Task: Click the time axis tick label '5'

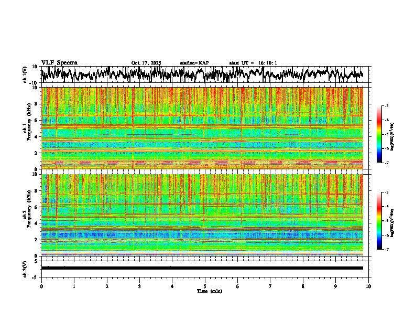Action: coord(205,286)
